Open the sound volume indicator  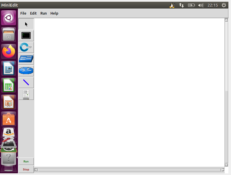pyautogui.click(x=201, y=5)
